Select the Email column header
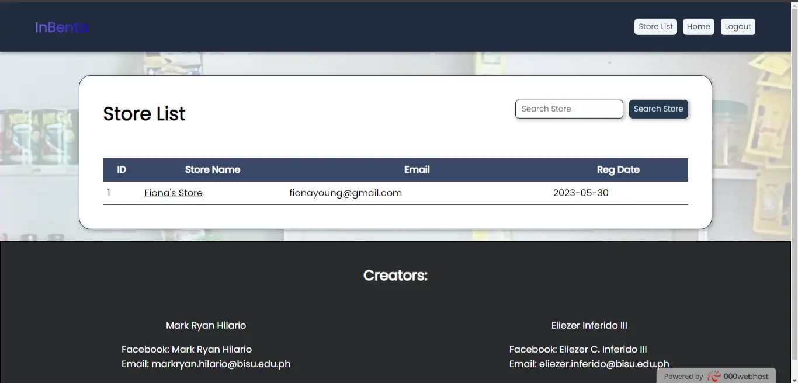Viewport: 798px width, 383px height. 417,170
